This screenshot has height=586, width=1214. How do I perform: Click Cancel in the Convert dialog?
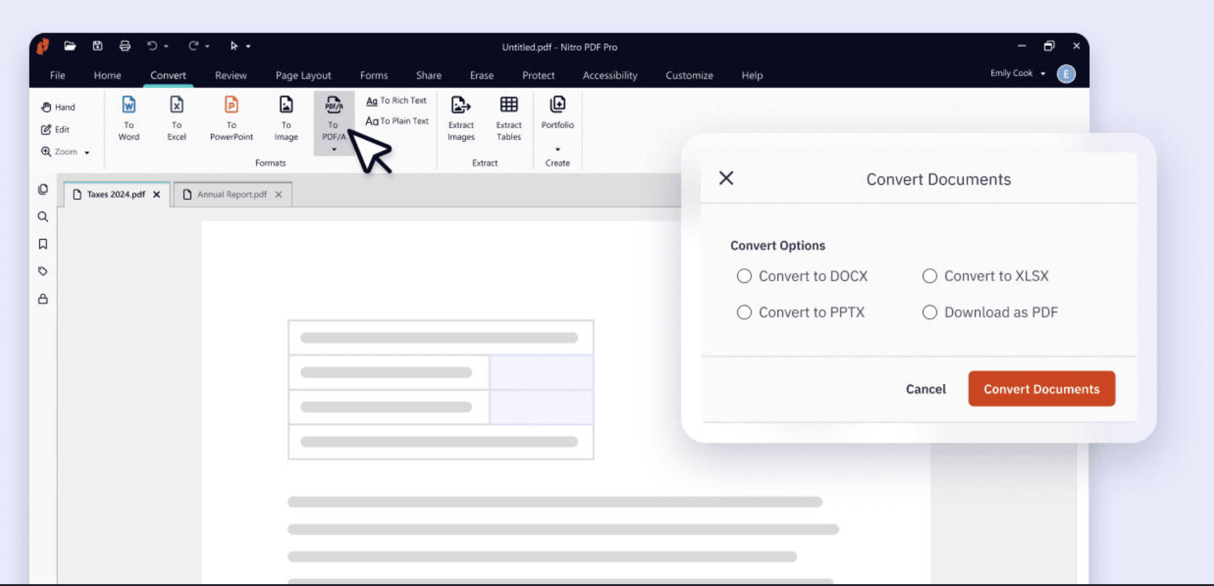tap(925, 389)
